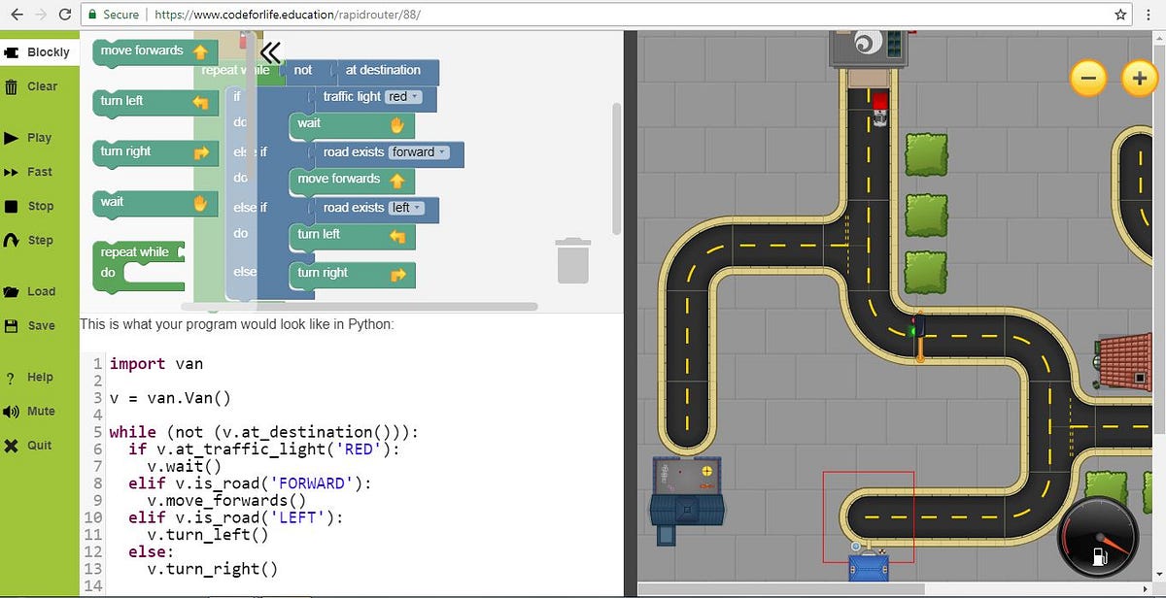
Task: Click the browser address bar
Action: (x=389, y=15)
